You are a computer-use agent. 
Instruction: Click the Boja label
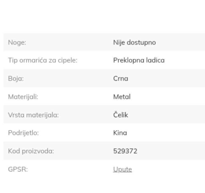(16, 79)
